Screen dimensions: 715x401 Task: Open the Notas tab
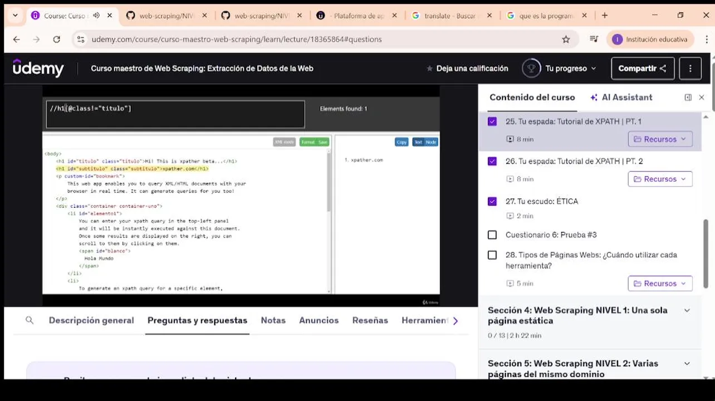click(x=273, y=320)
